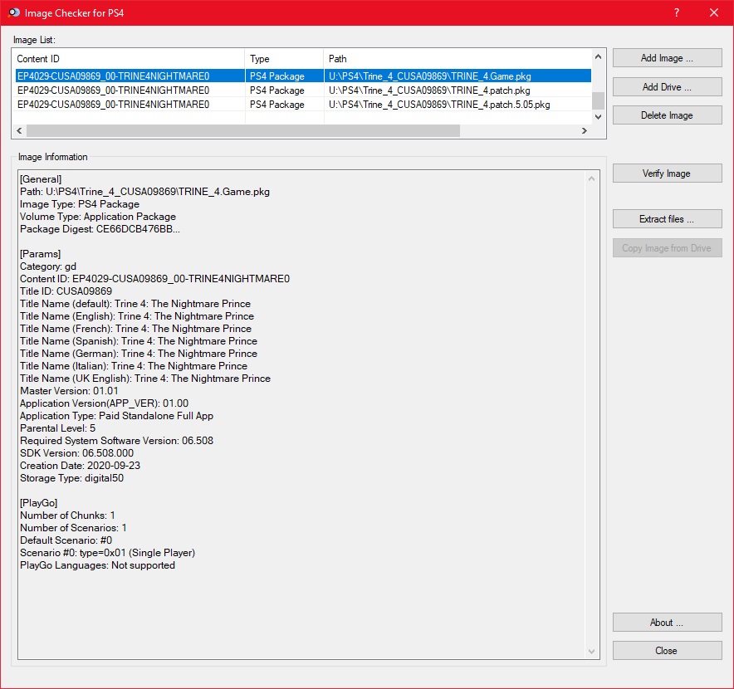734x689 pixels.
Task: Click the Scenario #0 Single Player line
Action: tap(107, 553)
